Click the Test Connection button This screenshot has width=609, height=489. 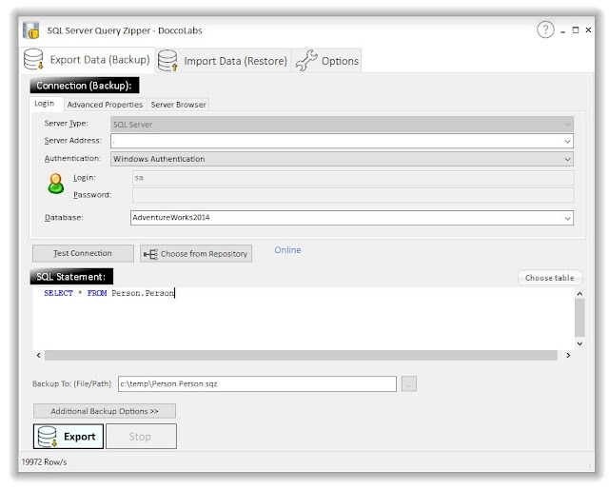[x=83, y=253]
